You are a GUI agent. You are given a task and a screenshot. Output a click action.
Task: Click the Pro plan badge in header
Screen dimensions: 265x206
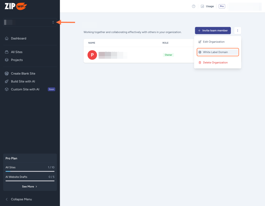coord(222,6)
